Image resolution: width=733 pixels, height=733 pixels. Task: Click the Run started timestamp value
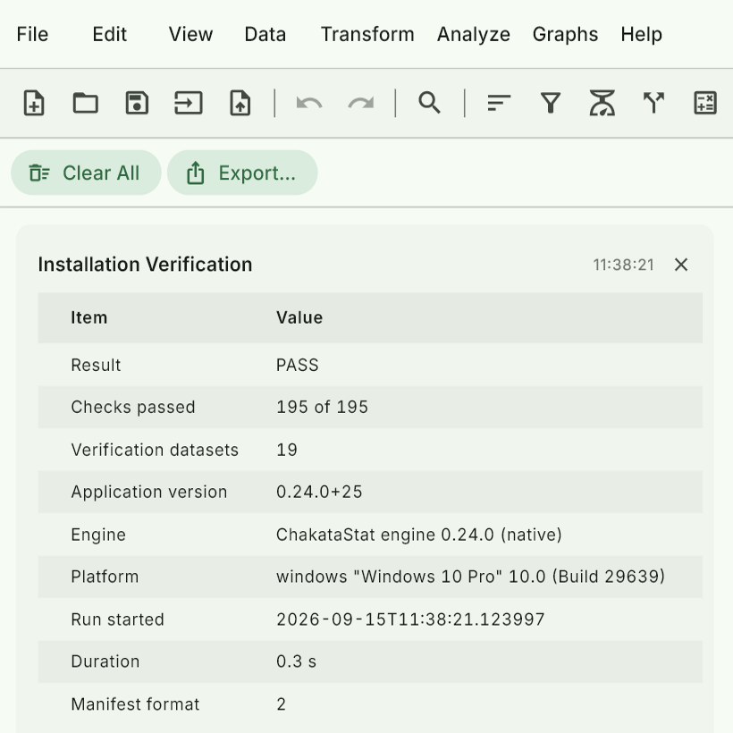410,619
